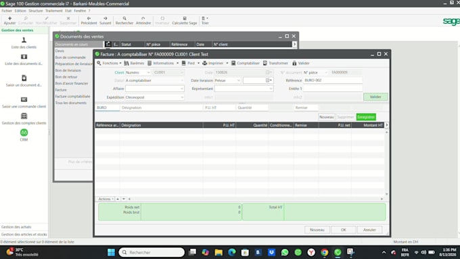Open the Edition menu
The width and height of the screenshot is (460, 259).
(20, 11)
